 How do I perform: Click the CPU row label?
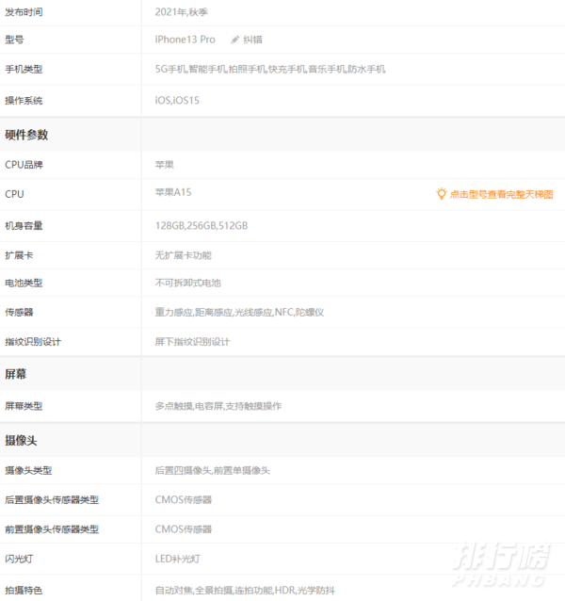tap(14, 194)
